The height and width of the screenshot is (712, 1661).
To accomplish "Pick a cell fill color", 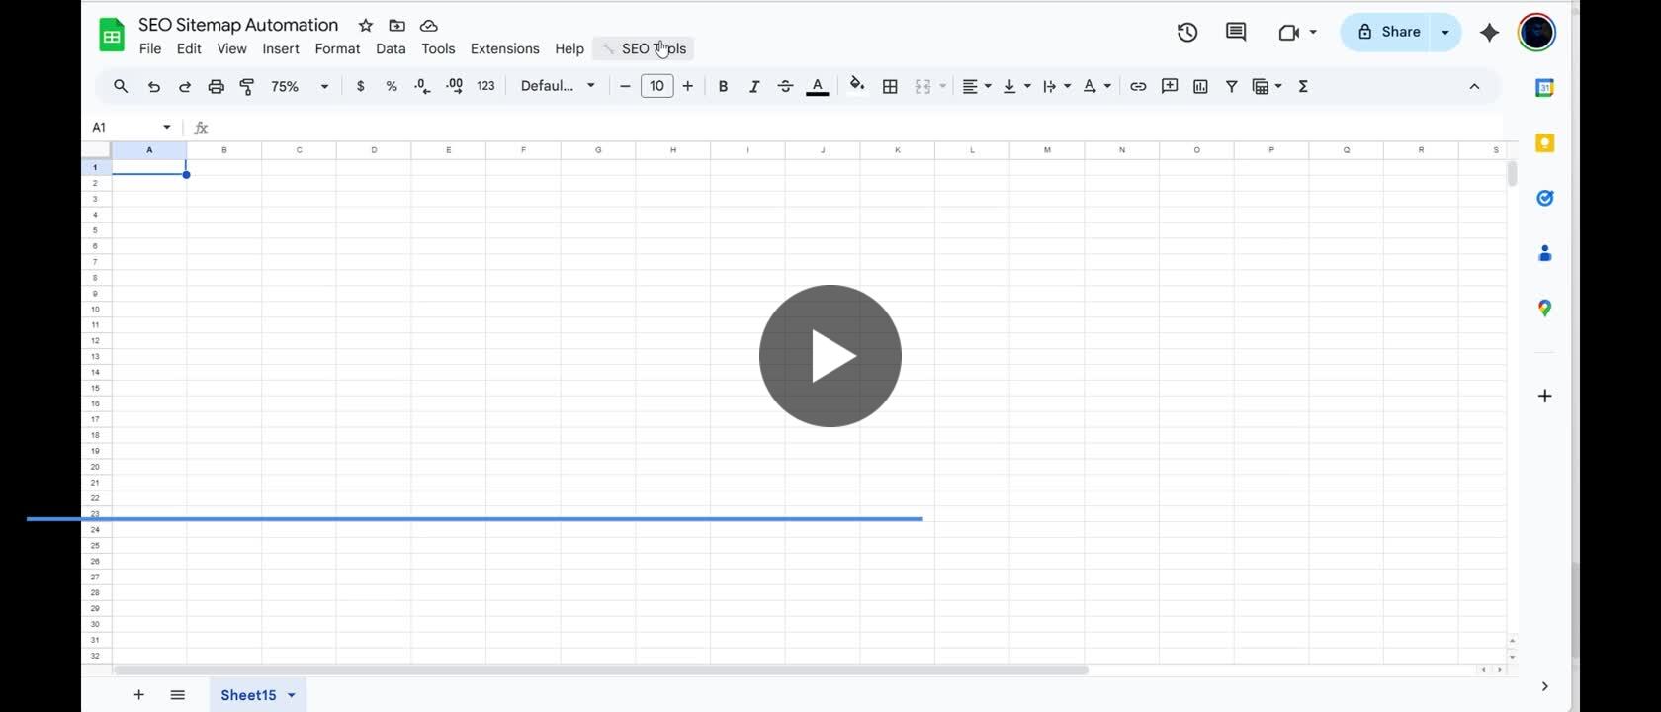I will click(857, 86).
